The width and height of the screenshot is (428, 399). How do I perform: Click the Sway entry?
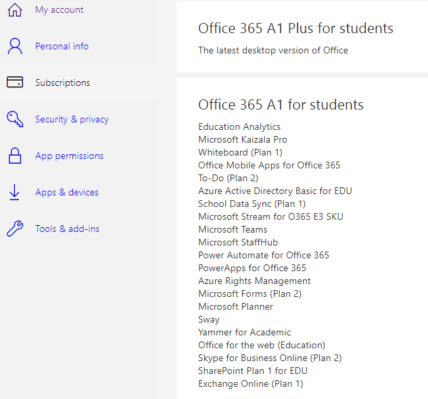(209, 319)
